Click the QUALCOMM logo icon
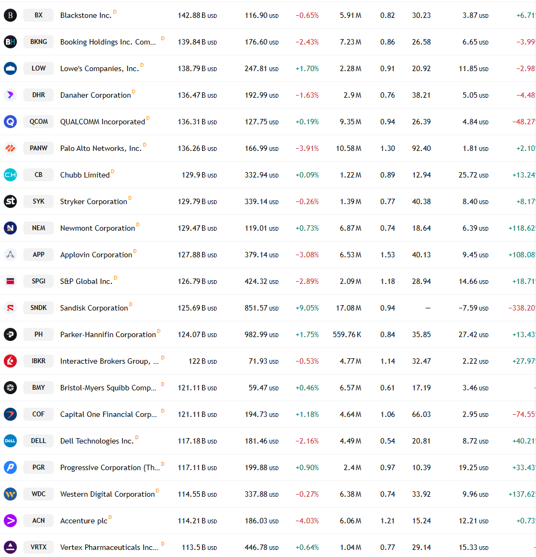Viewport: 536px width, 557px height. click(10, 122)
